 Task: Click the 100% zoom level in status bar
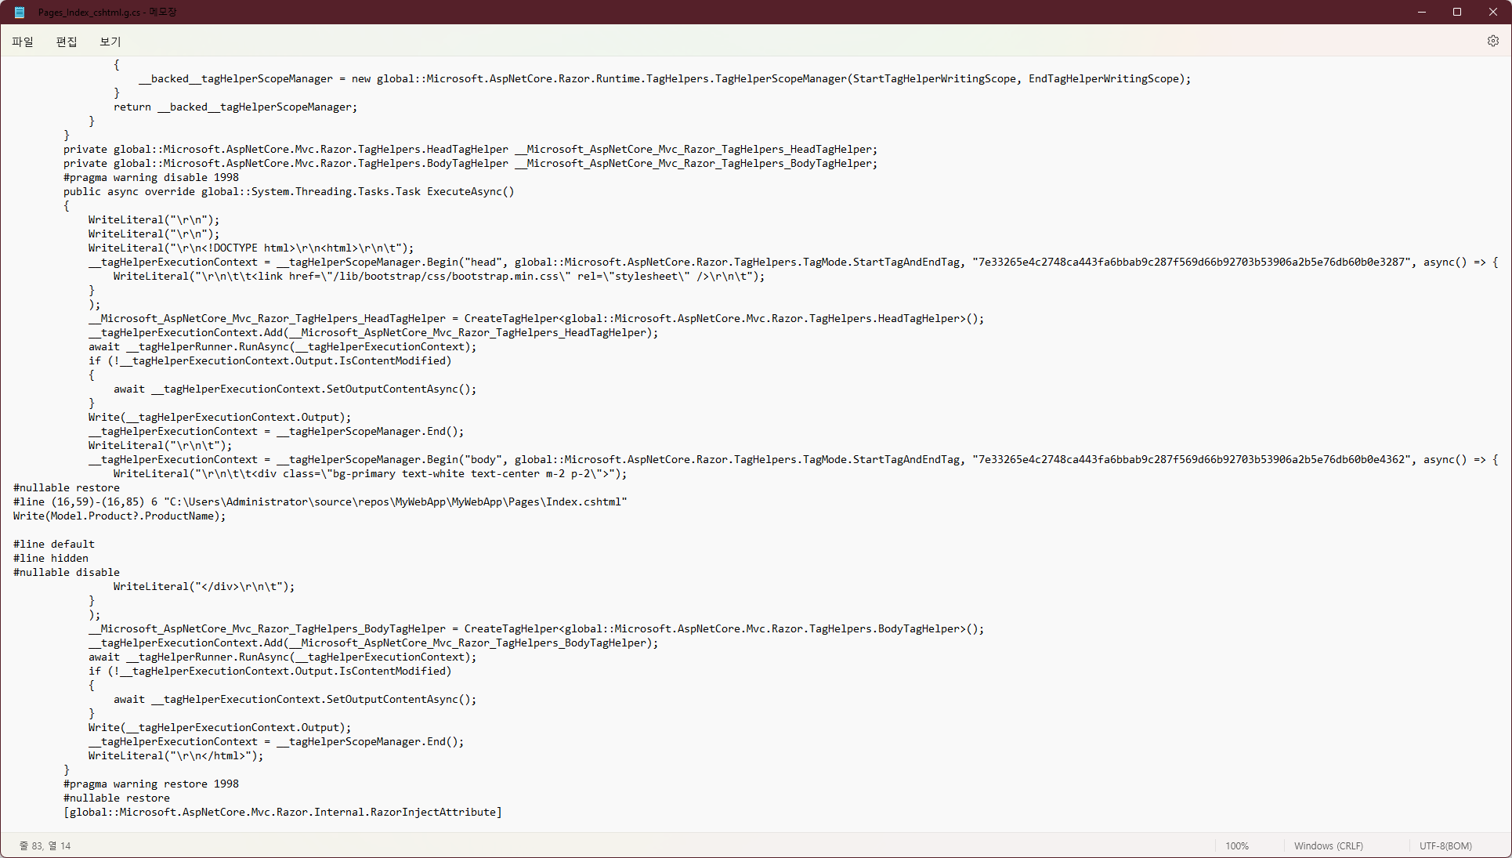click(1236, 845)
